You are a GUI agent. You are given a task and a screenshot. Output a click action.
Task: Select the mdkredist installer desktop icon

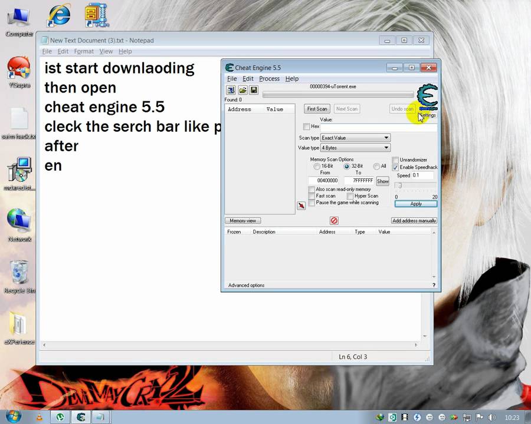point(19,174)
